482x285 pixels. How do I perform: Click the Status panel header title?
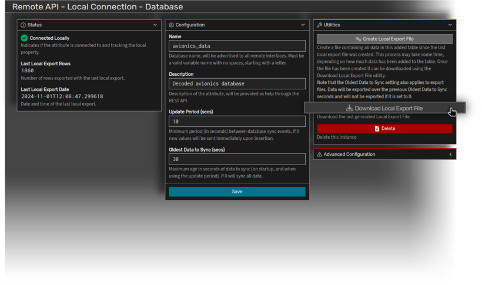[x=35, y=25]
